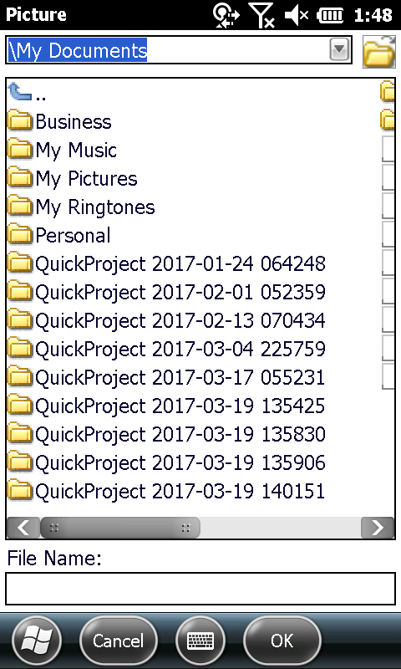Screen dimensions: 401x669
Task: Click inside the File Name input field
Action: (200, 589)
